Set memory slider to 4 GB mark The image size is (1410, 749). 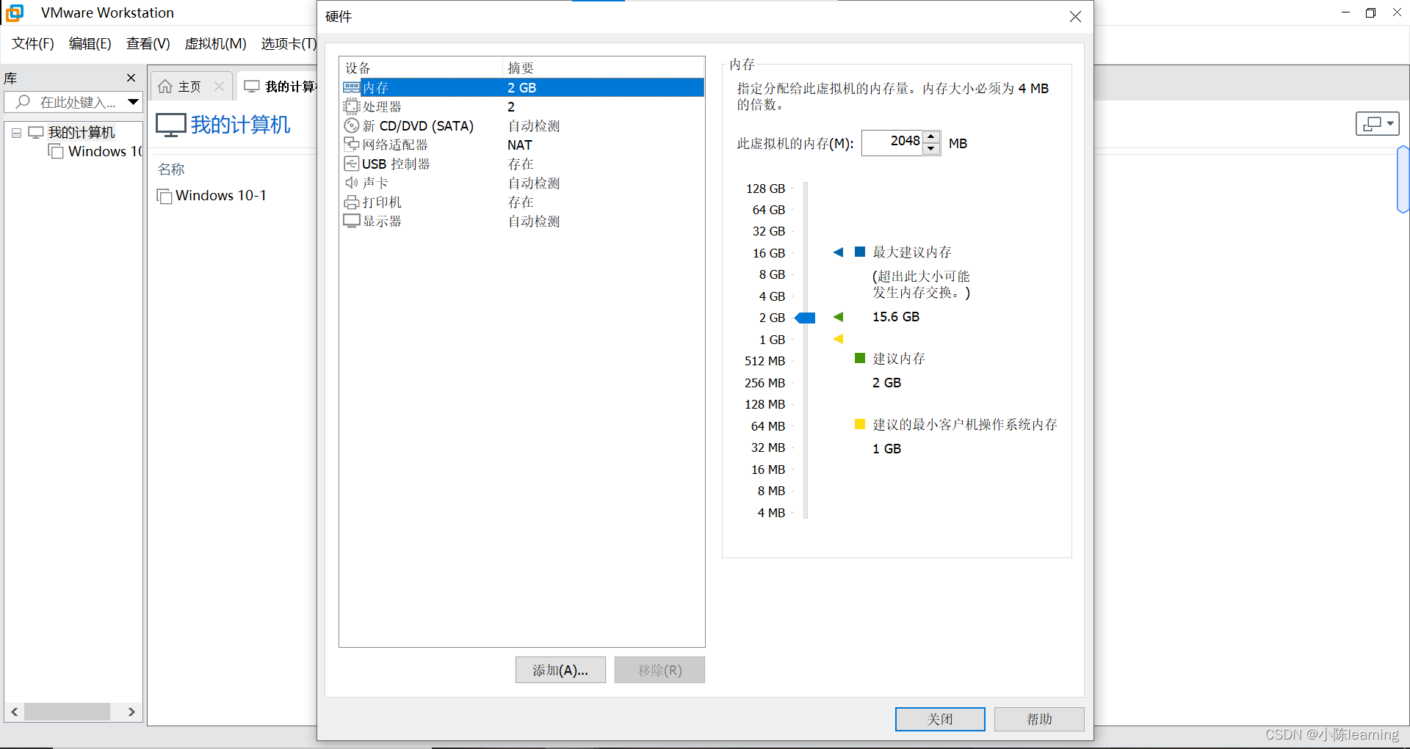[x=806, y=296]
